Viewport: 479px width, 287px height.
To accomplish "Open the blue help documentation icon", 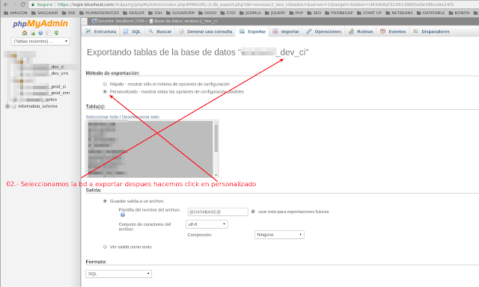I will tap(40, 33).
